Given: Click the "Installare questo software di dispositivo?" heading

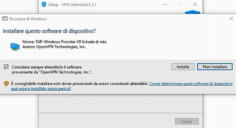Looking at the screenshot, I should click(x=49, y=31).
